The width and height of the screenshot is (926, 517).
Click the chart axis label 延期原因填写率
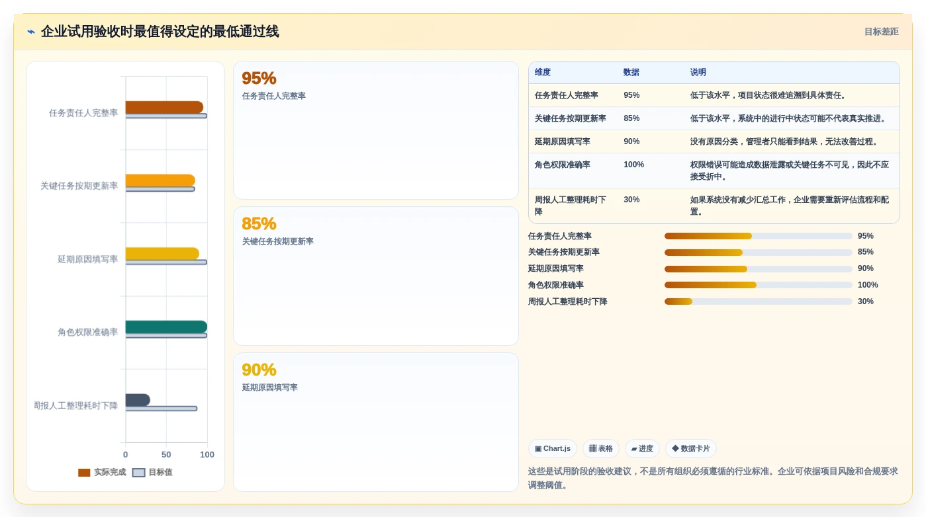click(x=88, y=260)
